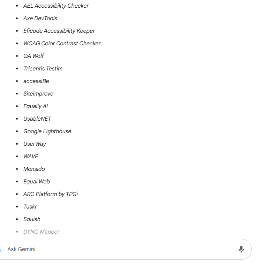Click the AEL Accessibility Checker list item
This screenshot has height=265, width=256.
coord(56,6)
